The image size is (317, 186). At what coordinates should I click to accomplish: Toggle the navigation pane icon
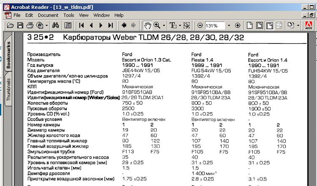pos(68,25)
